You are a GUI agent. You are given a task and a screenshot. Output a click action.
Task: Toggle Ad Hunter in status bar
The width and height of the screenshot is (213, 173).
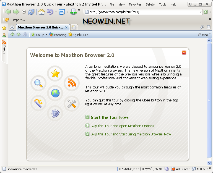(x=180, y=169)
